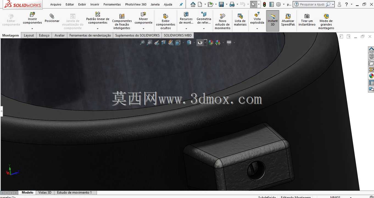Viewport: 374px width, 198px height.
Task: Open Appearances task pane color ball
Action: tap(371, 76)
